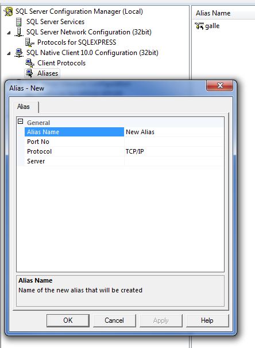Click the SQL Server Services icon
The width and height of the screenshot is (255, 348).
coord(19,22)
